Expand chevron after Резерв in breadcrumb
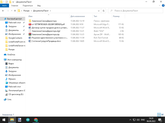 [31, 11]
